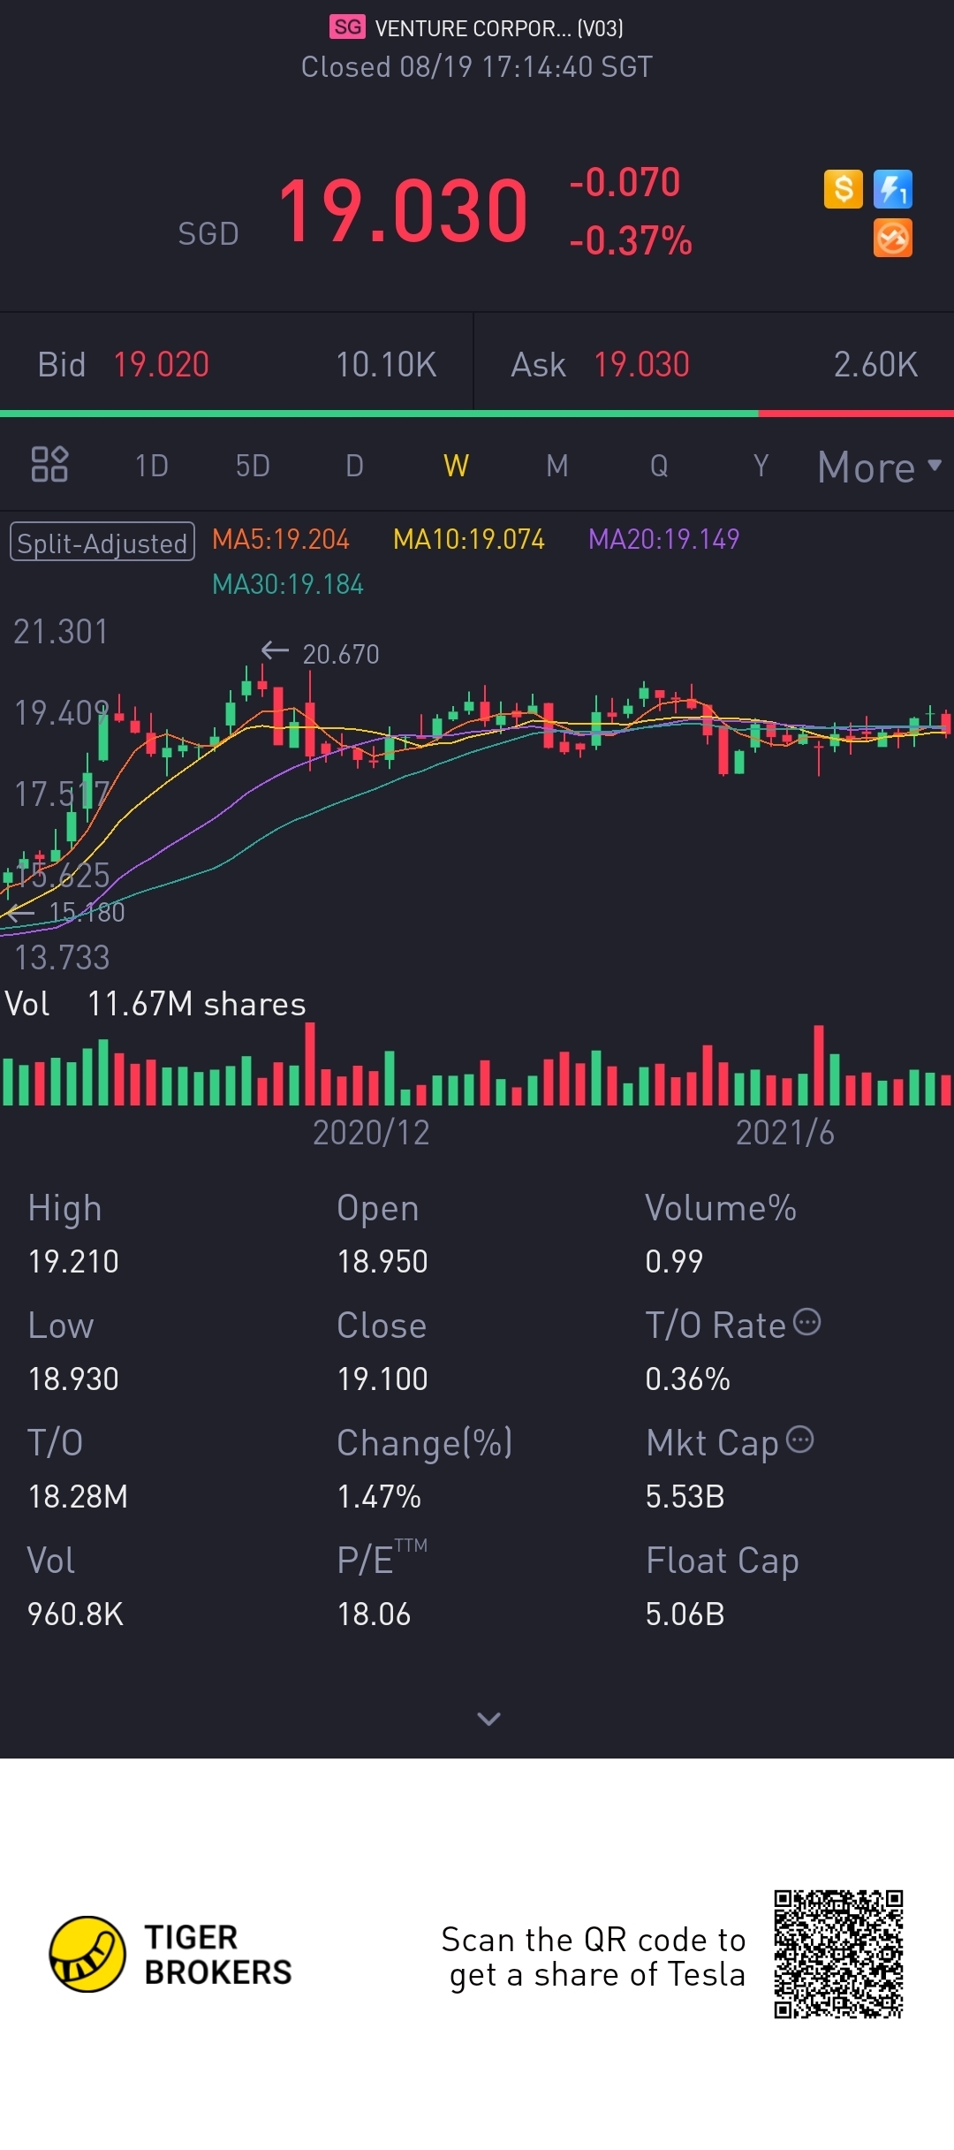Select the quarterly Q timeframe tab
954x2150 pixels.
(x=659, y=466)
